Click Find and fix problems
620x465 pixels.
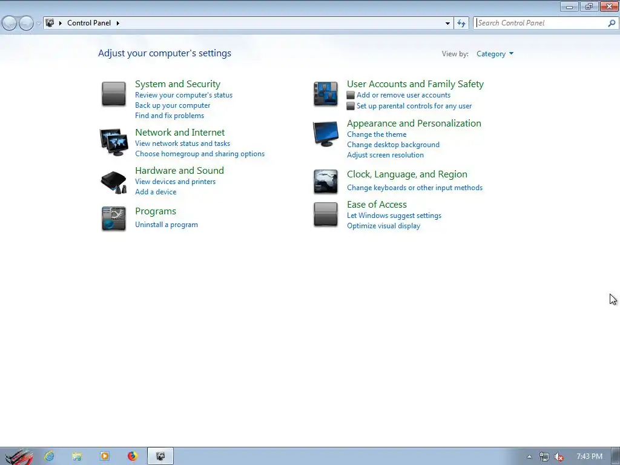170,116
